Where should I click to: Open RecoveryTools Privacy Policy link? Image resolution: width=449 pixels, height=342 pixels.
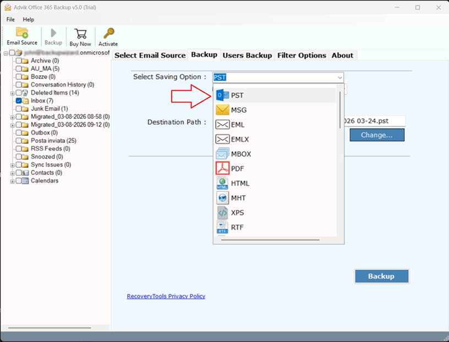(166, 296)
